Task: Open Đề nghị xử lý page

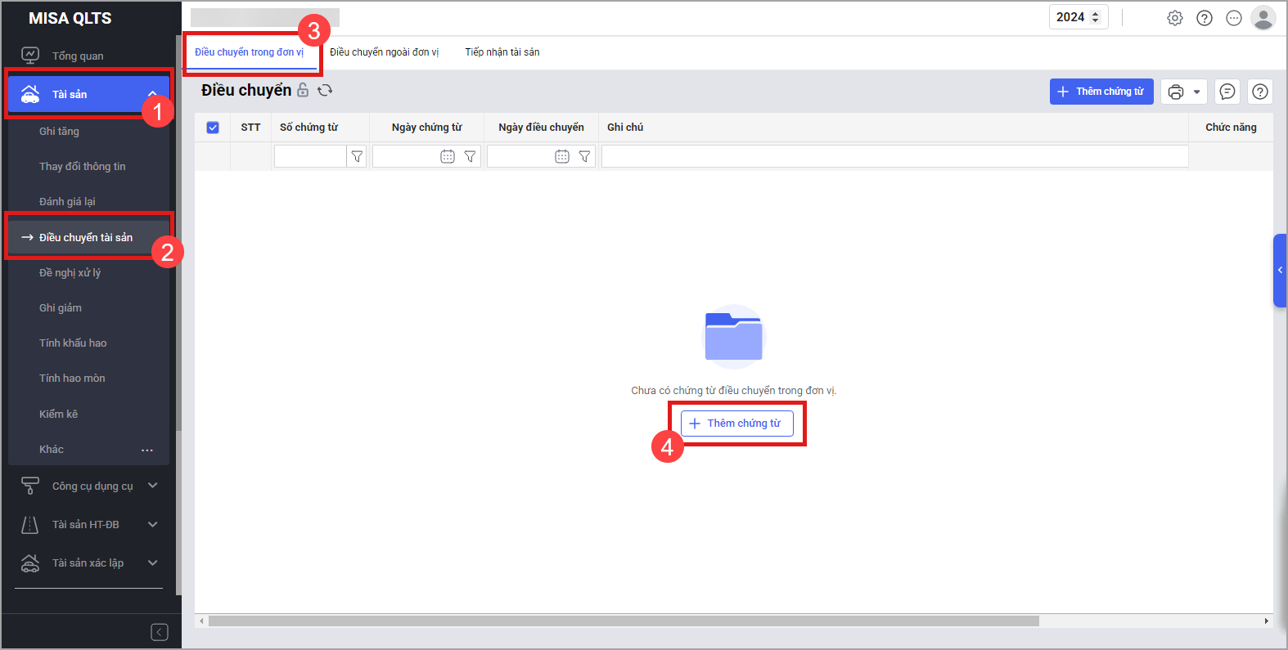Action: click(x=70, y=272)
